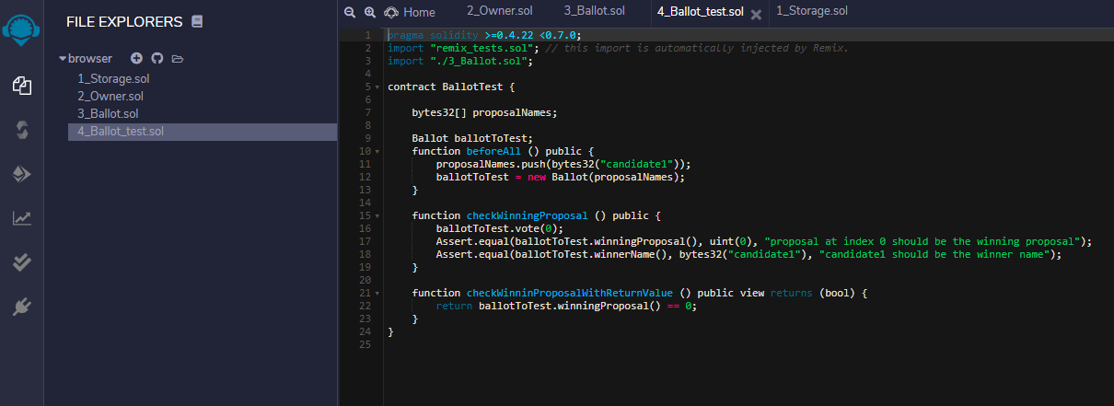1114x406 pixels.
Task: Fold the beforeAll function at line 10
Action: point(377,151)
